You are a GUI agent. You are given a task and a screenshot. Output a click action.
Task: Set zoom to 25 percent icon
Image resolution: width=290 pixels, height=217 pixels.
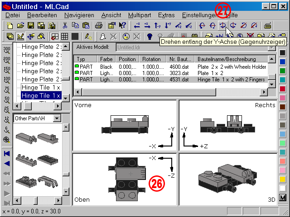point(7,110)
